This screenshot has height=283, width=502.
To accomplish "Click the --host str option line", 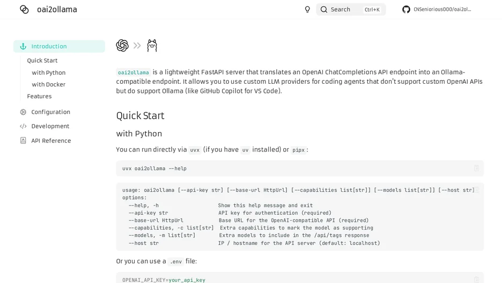I will 254,243.
